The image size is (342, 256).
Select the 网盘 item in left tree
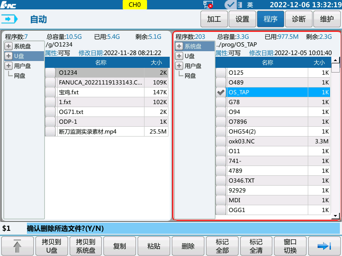pyautogui.click(x=20, y=76)
